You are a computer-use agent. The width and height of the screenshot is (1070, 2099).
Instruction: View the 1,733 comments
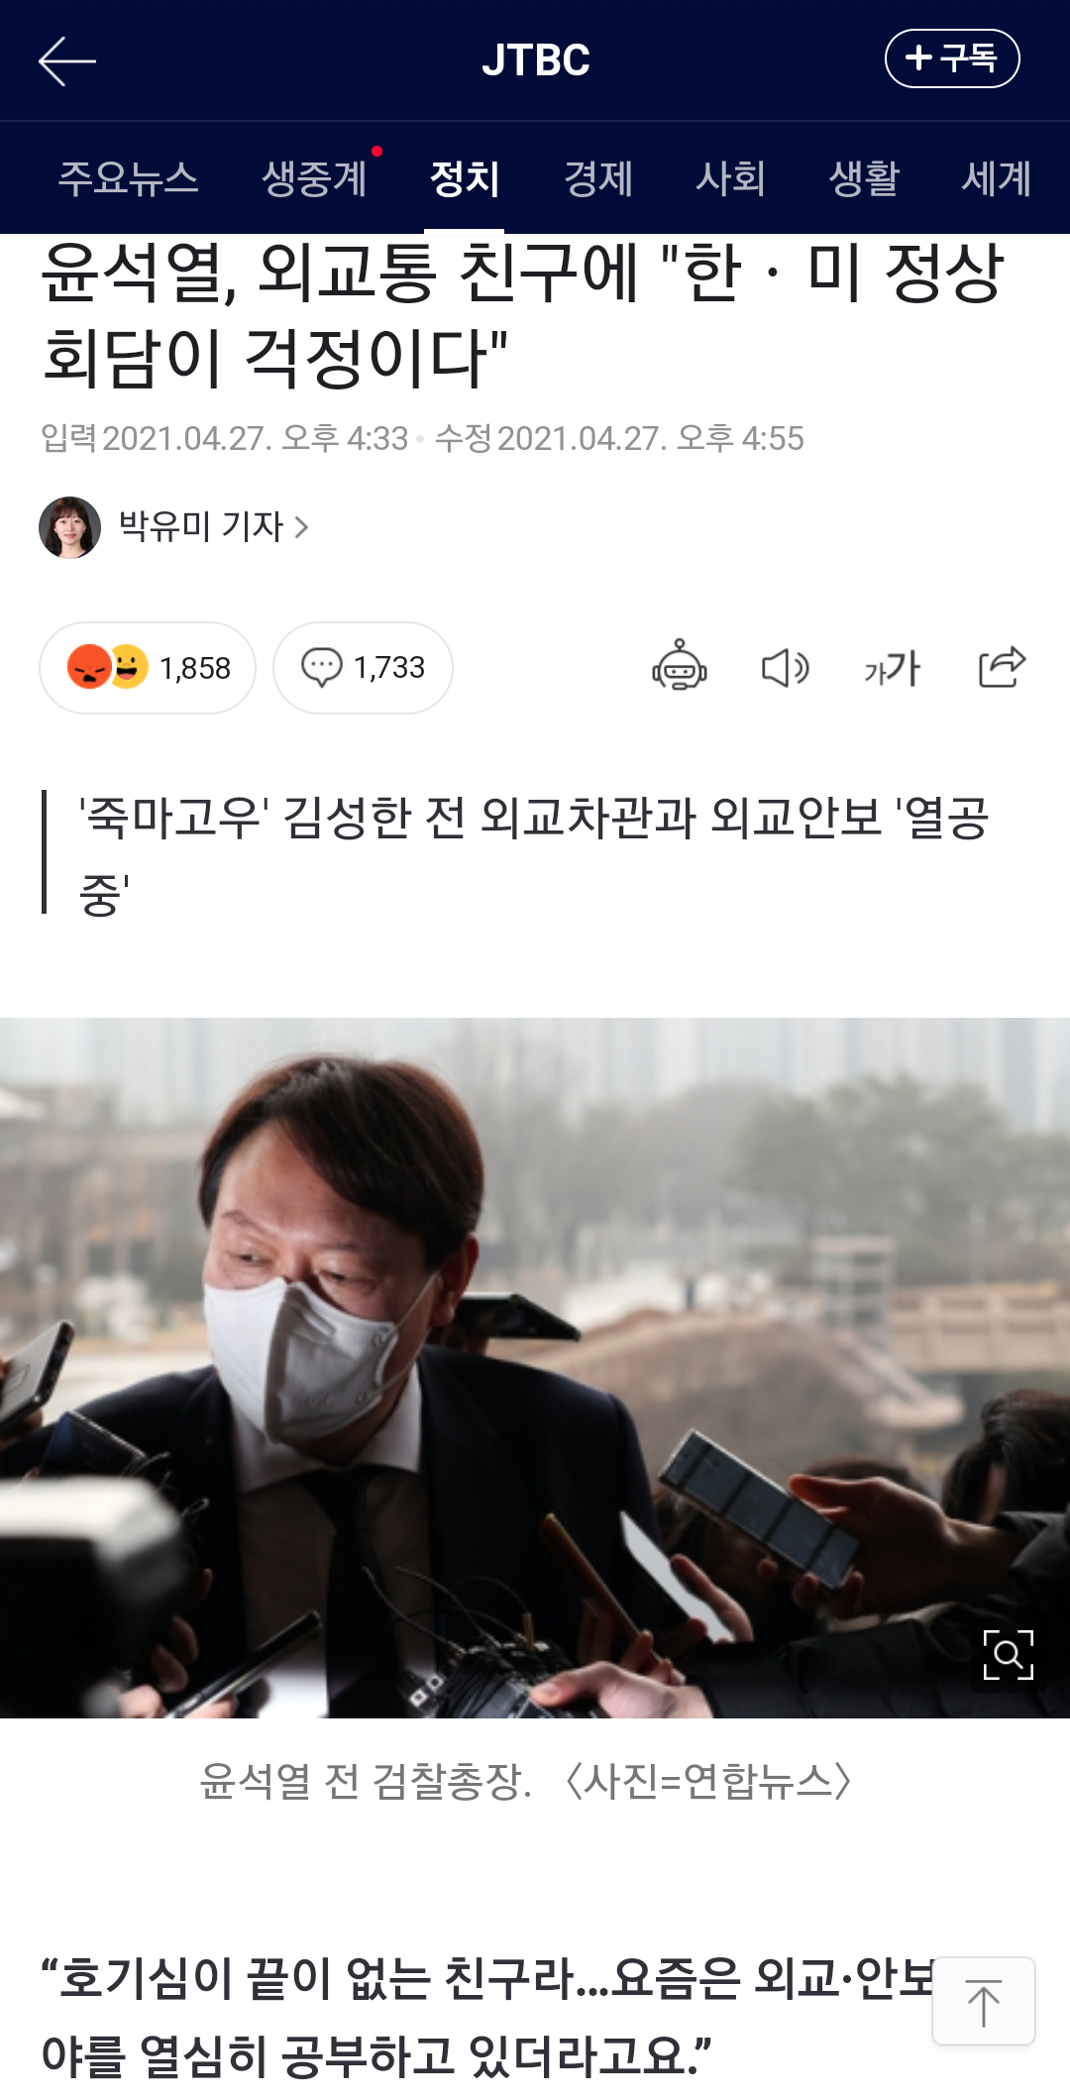click(363, 668)
